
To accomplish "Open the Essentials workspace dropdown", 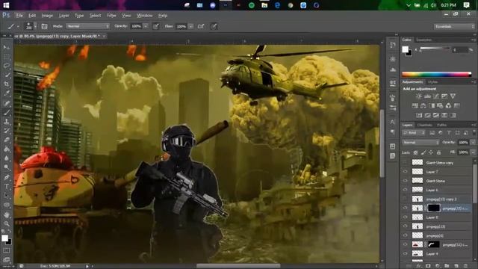I will [x=454, y=27].
